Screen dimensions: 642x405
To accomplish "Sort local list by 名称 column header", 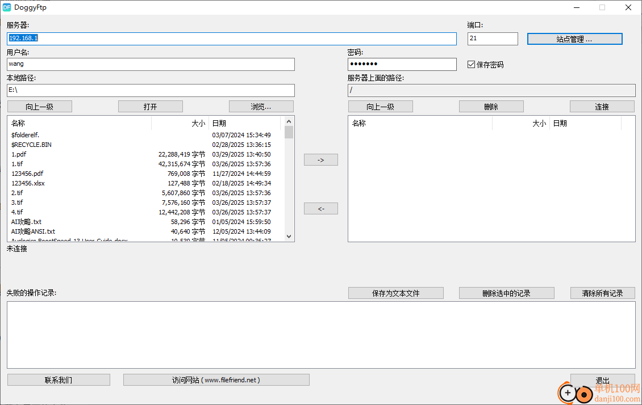I will 80,123.
